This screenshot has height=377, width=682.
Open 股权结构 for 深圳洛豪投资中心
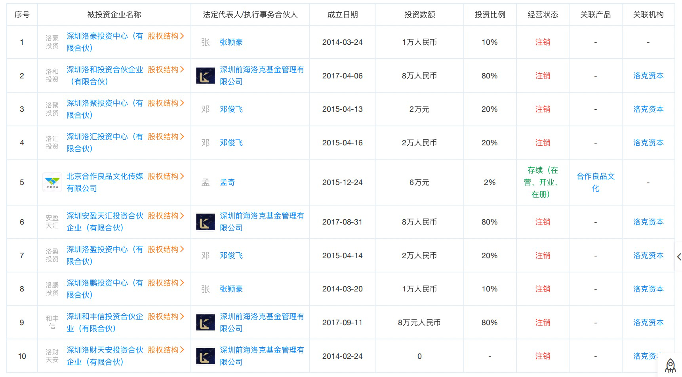166,36
